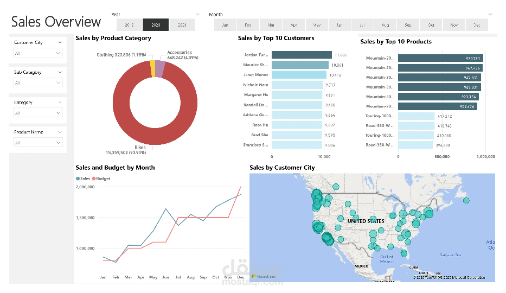Select the Francisco S... customer bar
The image size is (506, 293).
click(297, 145)
